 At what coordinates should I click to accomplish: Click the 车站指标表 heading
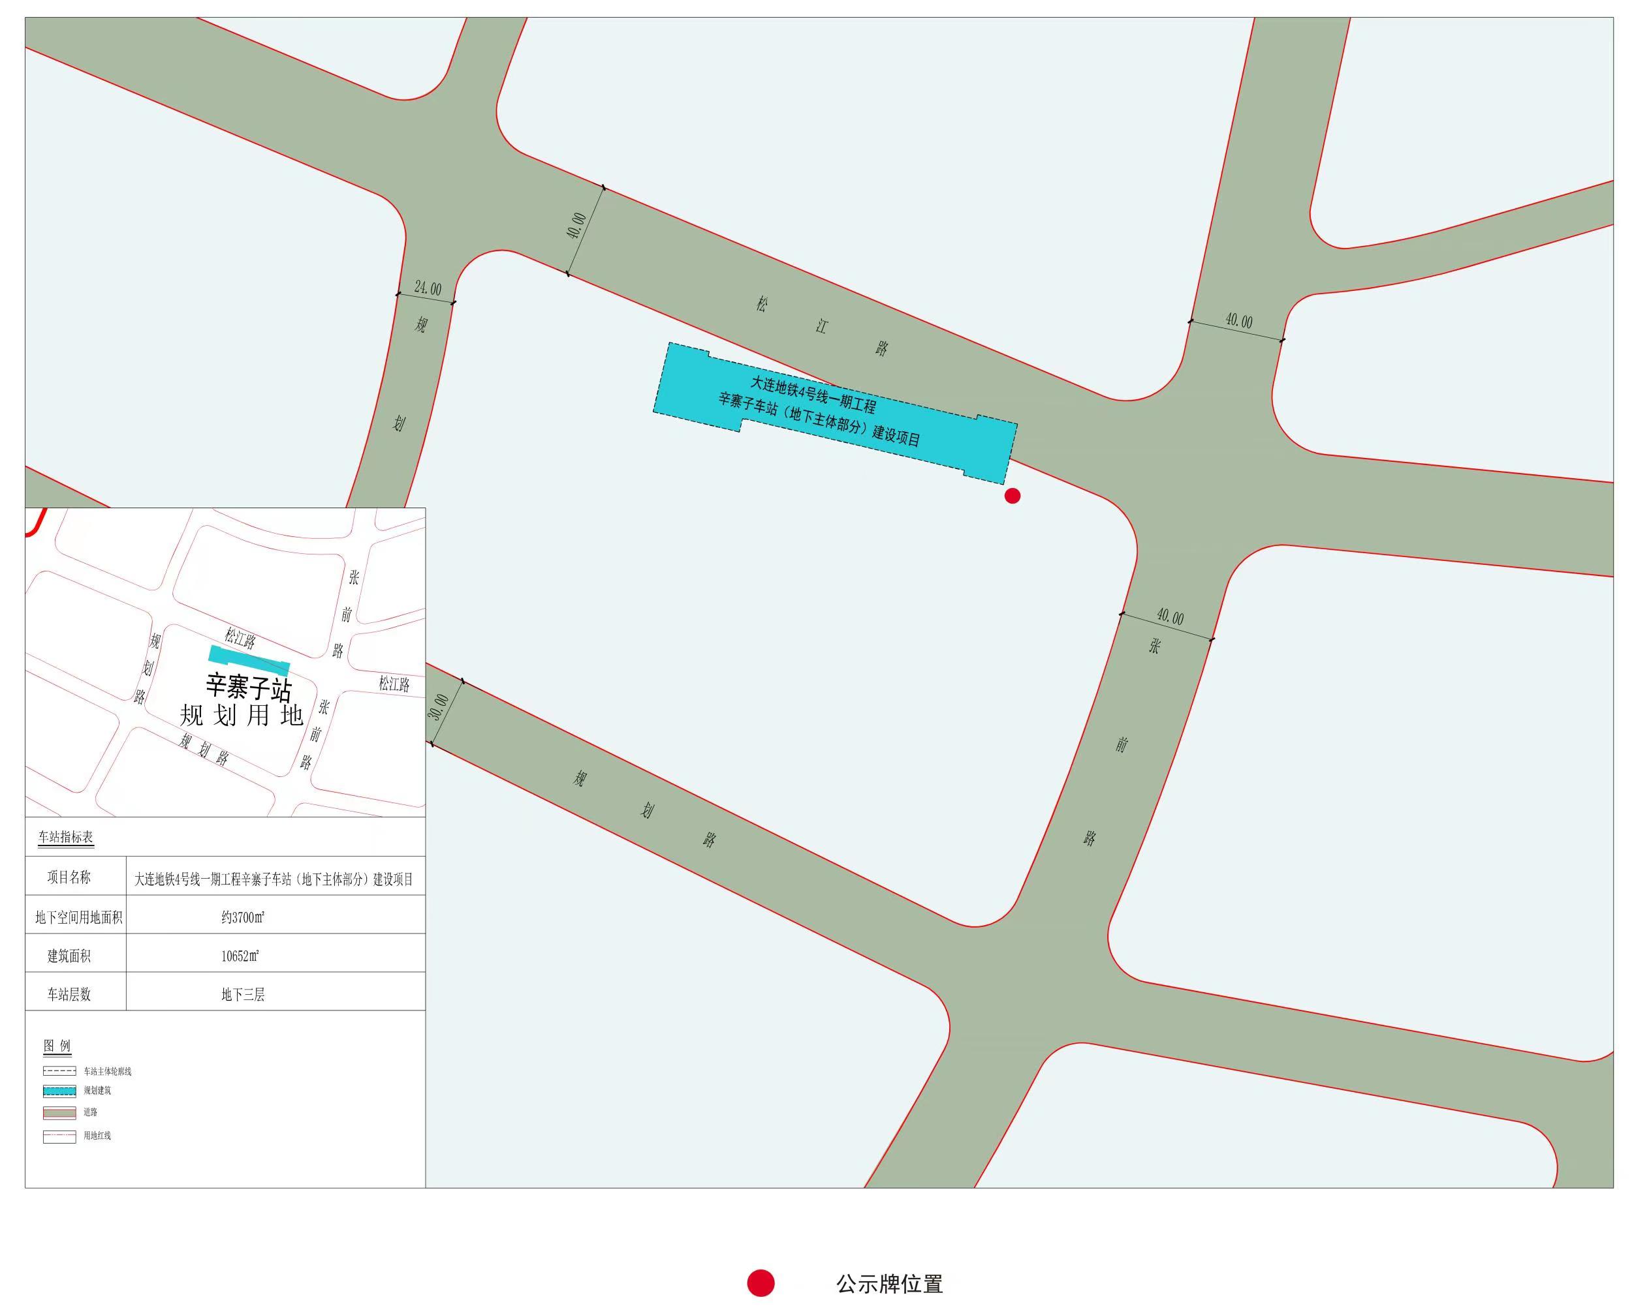(66, 837)
